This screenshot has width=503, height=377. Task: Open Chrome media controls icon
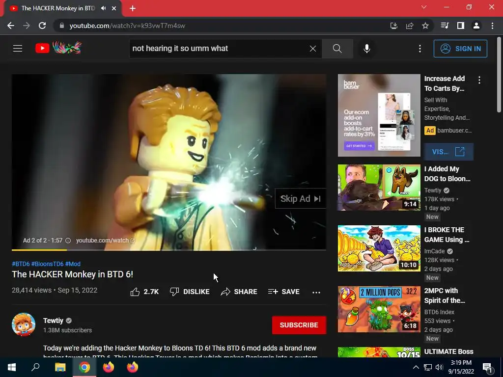click(444, 26)
